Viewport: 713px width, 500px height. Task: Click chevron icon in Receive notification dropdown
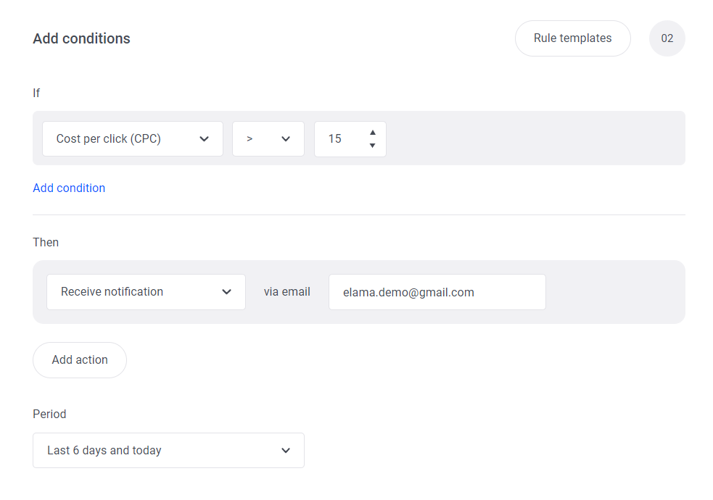tap(226, 292)
